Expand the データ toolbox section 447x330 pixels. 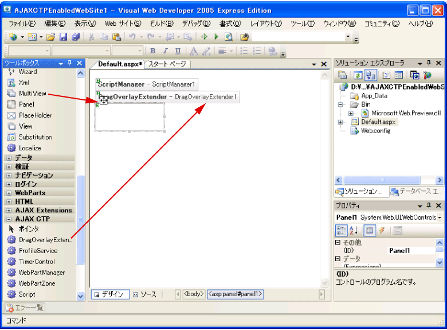click(x=9, y=158)
